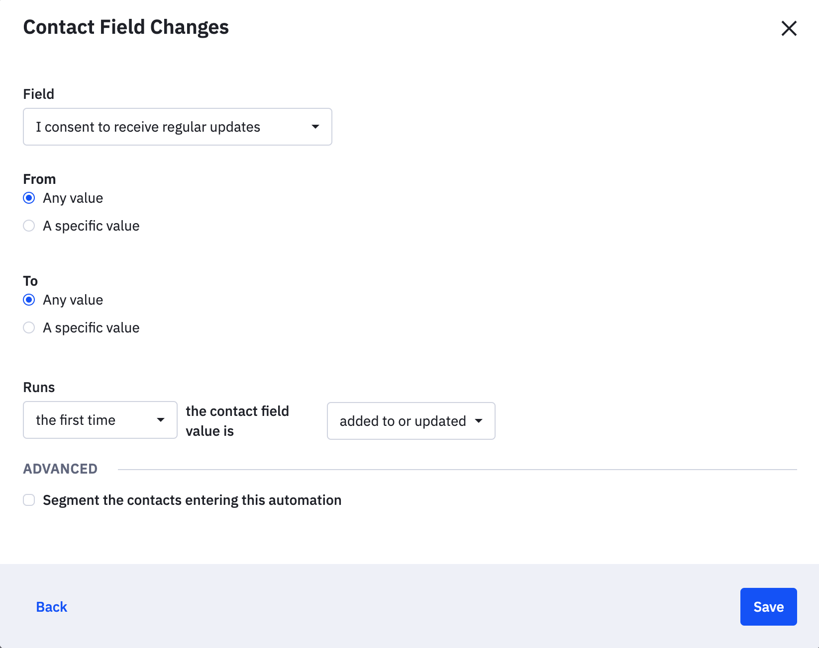Click the caret arrow in the Field dropdown
The height and width of the screenshot is (648, 819).
coord(315,127)
